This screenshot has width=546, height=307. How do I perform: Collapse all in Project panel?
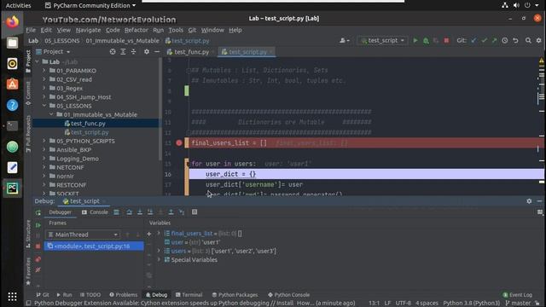tap(133, 51)
